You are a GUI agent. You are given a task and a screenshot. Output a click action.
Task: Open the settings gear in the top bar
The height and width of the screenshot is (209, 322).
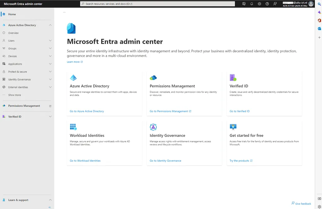[x=259, y=4]
